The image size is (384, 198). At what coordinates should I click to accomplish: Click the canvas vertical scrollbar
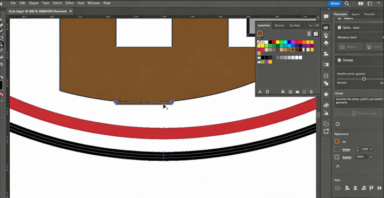(x=318, y=115)
